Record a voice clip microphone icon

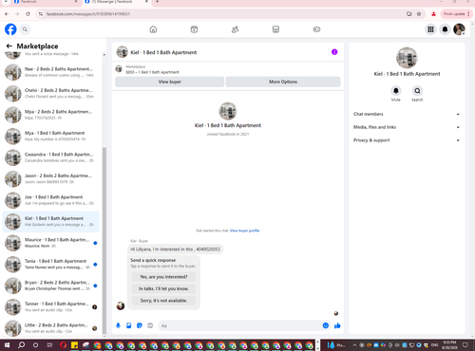coord(118,325)
